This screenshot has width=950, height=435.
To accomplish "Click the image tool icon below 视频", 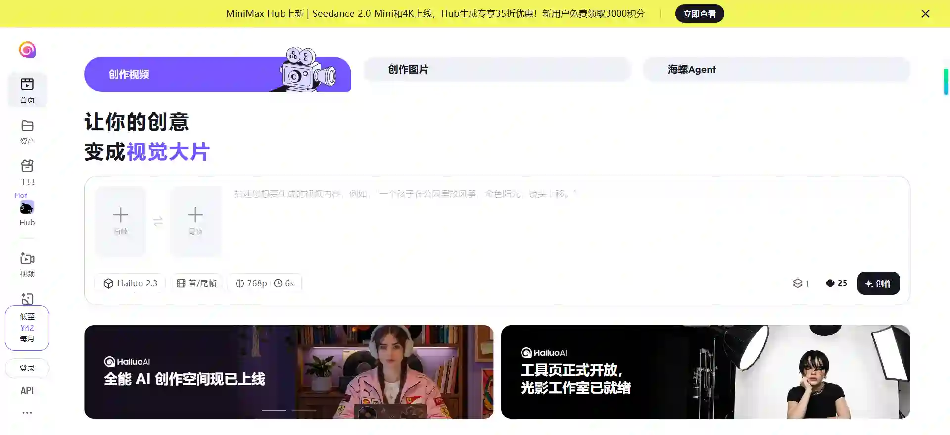I will point(27,299).
